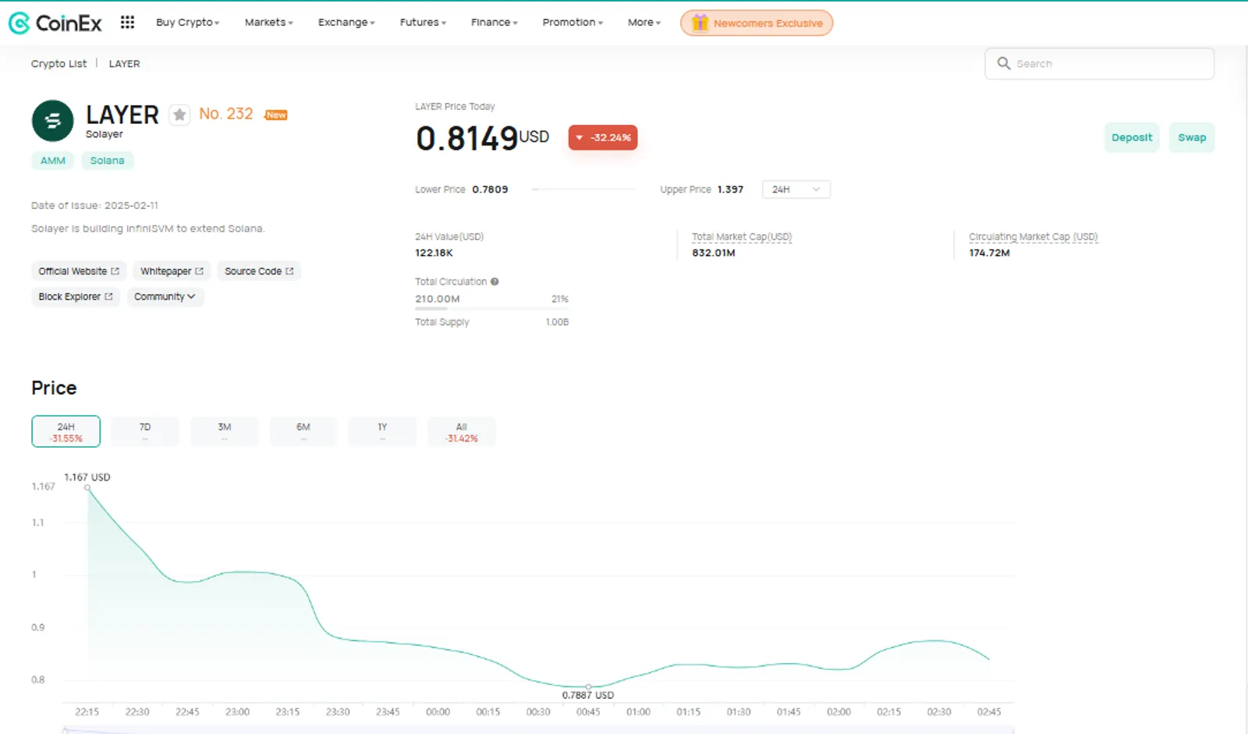Click the 0.8149 USD price text

482,138
